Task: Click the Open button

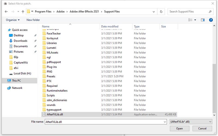Action: 179,128
